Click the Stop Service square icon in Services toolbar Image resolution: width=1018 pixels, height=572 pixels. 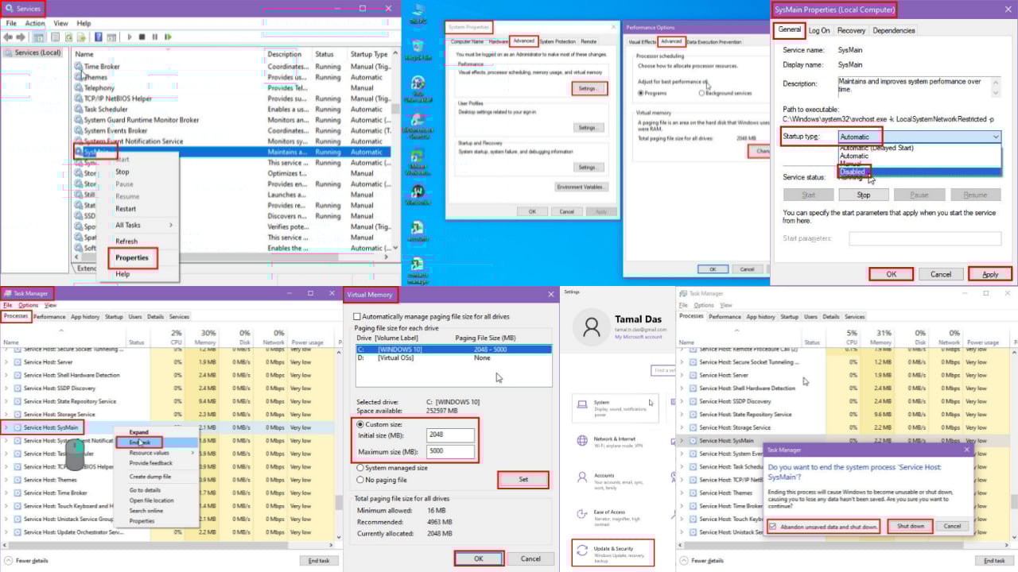142,37
